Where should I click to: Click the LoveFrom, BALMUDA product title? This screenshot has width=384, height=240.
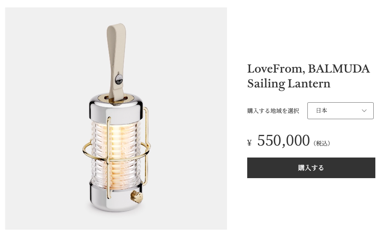click(x=308, y=68)
